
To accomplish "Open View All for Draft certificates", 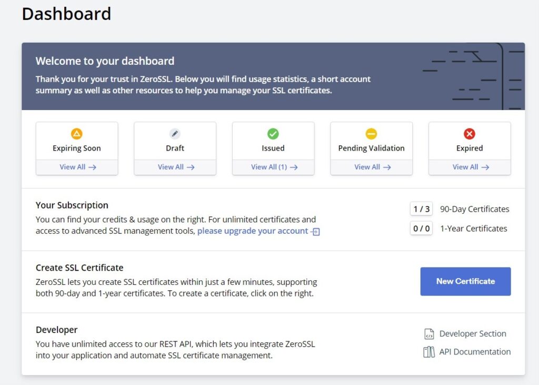I will click(x=176, y=167).
